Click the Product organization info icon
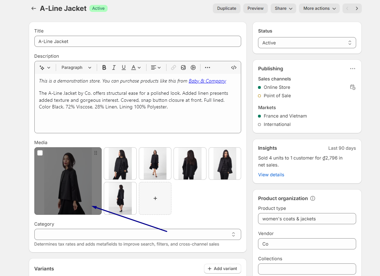The width and height of the screenshot is (380, 276). click(x=313, y=199)
